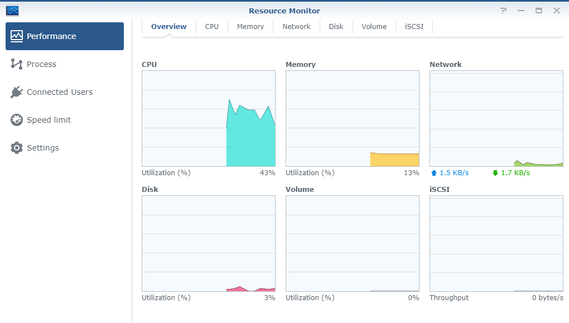Open the iSCSI tab
Screen dimensions: 569x323
click(x=414, y=27)
